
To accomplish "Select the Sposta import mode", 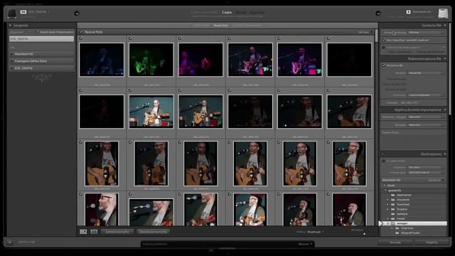I will (x=240, y=12).
